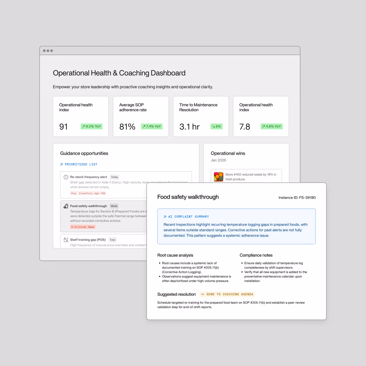The height and width of the screenshot is (366, 366).
Task: Click the Operational health index 91 card
Action: (x=81, y=116)
